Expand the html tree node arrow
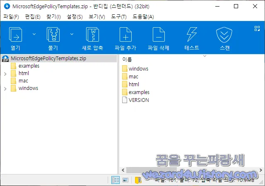The height and width of the screenshot is (186, 265). click(x=5, y=74)
